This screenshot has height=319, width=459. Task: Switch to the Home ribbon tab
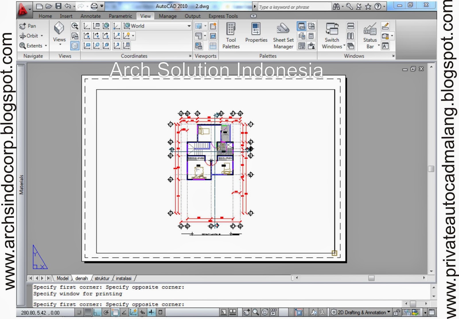pyautogui.click(x=45, y=16)
